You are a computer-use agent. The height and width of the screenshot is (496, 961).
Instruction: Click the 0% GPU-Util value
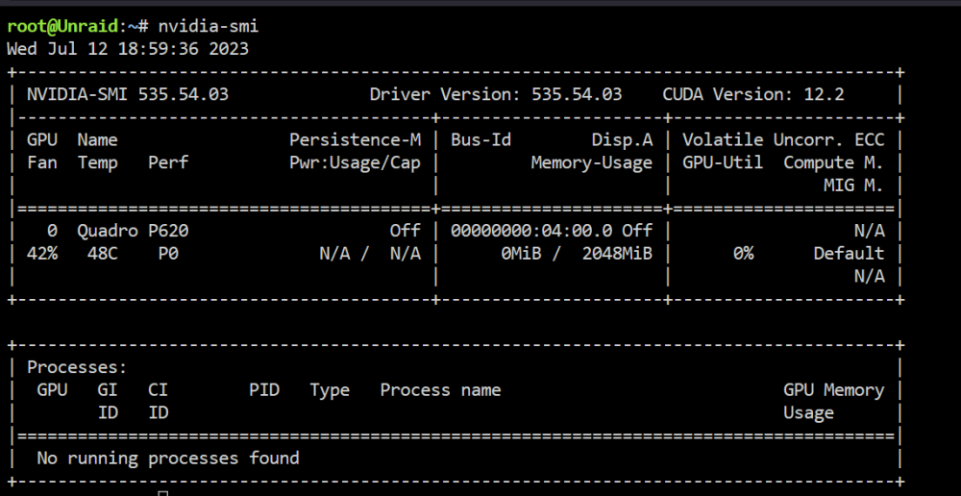[x=744, y=254]
